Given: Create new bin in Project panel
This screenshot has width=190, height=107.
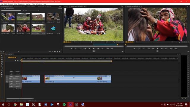Looking at the screenshot, I should click(55, 52).
